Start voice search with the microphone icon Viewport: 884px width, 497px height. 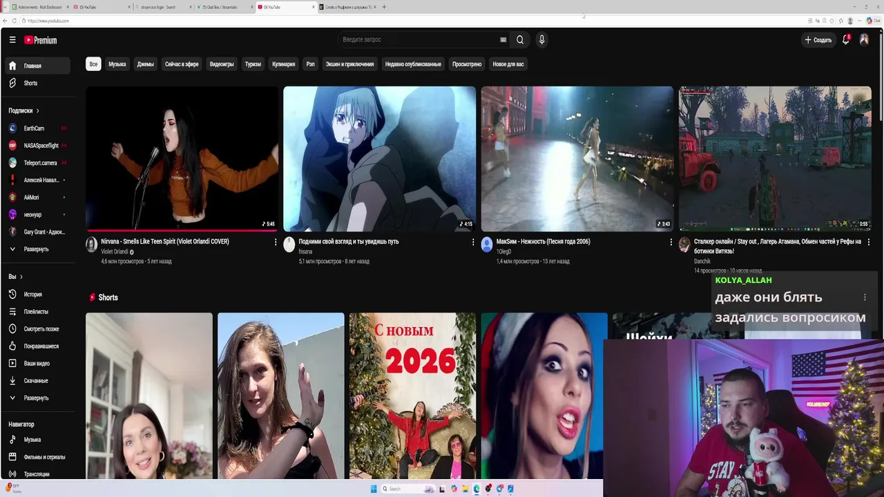541,40
